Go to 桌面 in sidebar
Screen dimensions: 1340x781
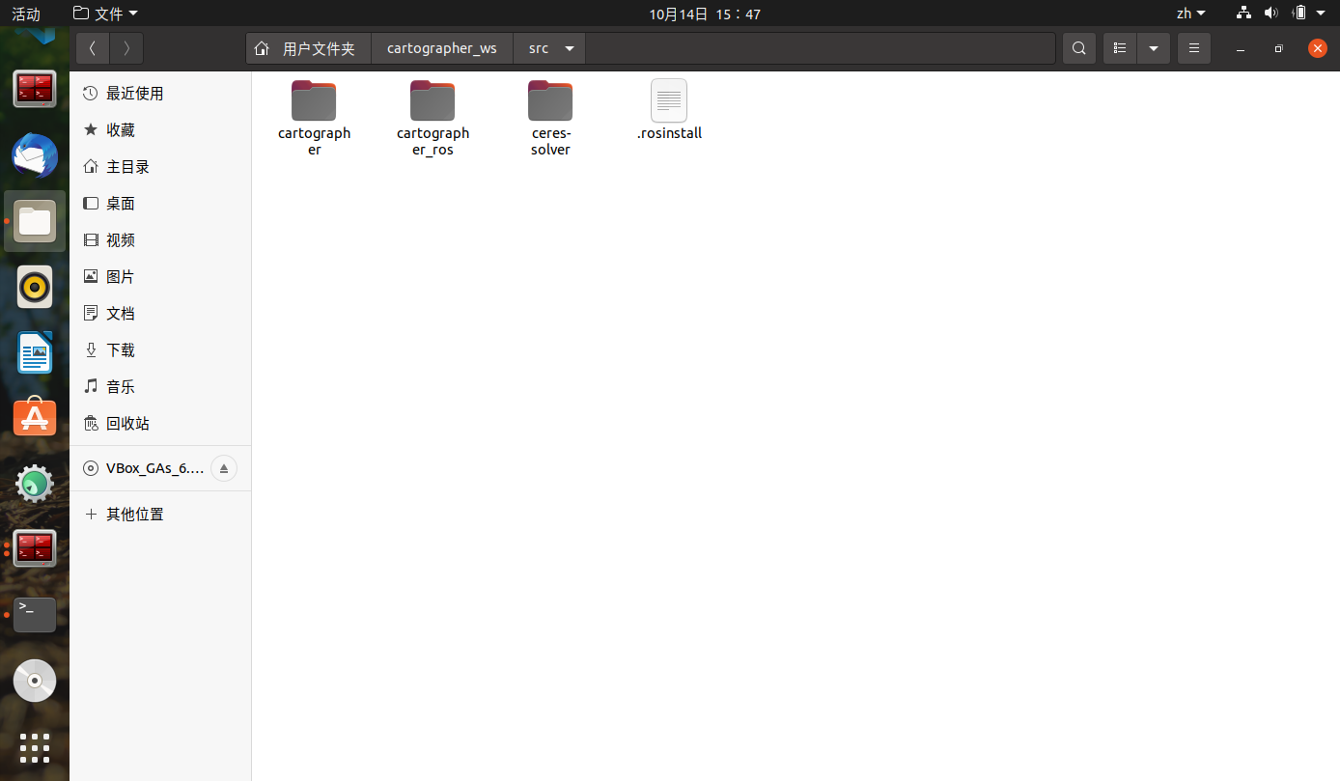point(160,203)
